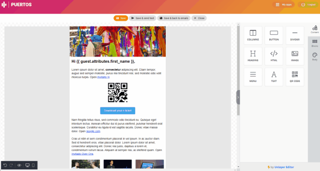This screenshot has width=320, height=171.
Task: Click Save & send test
Action: (x=143, y=18)
